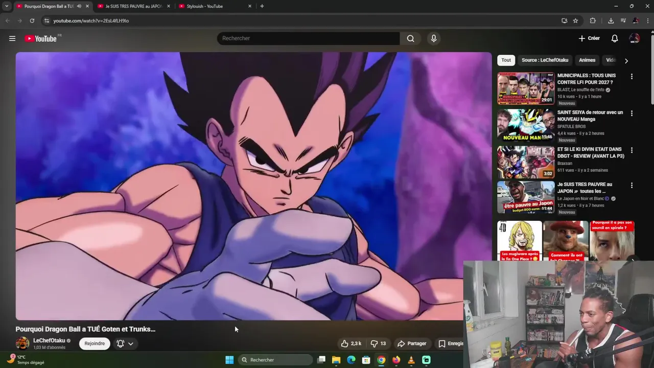Focus the Rechercher search field on YouTube
Screen dimensions: 654x368
tap(309, 38)
